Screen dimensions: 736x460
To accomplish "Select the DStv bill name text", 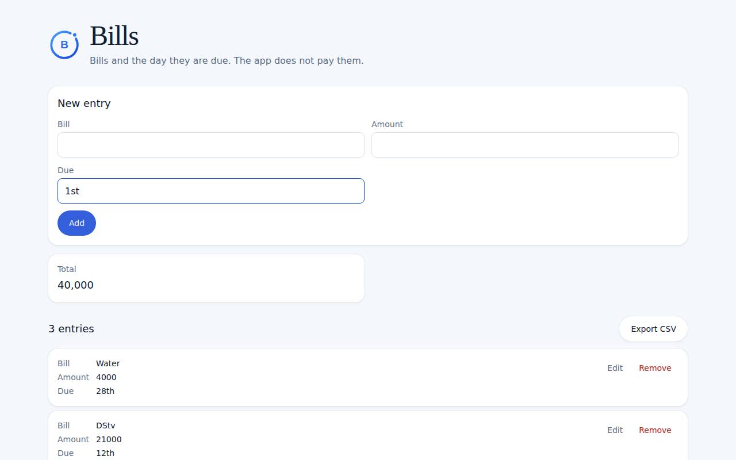I will (106, 425).
